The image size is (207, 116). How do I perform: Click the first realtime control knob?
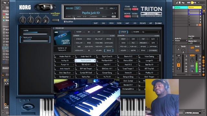pos(23,20)
